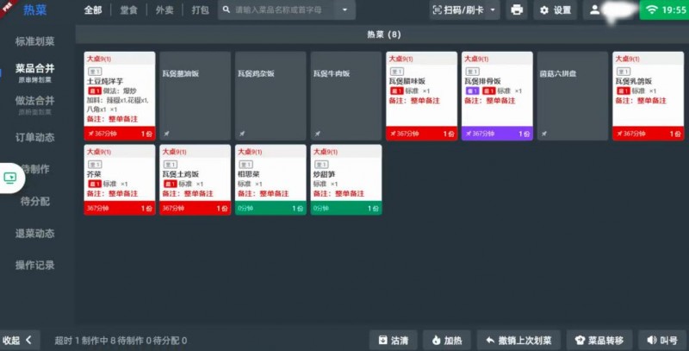Screen dimensions: 689x351
Task: Click the floating screen icon on left edge
Action: tap(10, 178)
